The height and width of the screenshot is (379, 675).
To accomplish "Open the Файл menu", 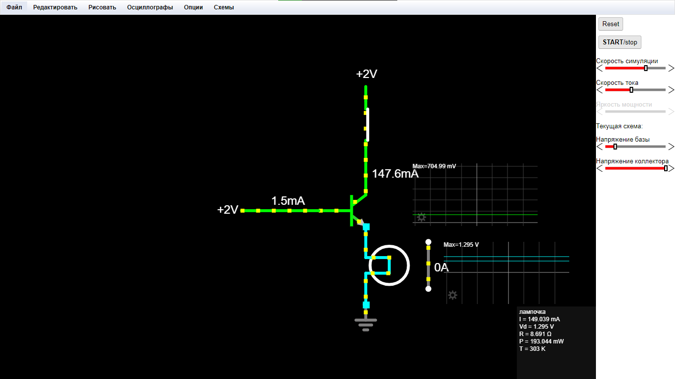I will click(14, 7).
